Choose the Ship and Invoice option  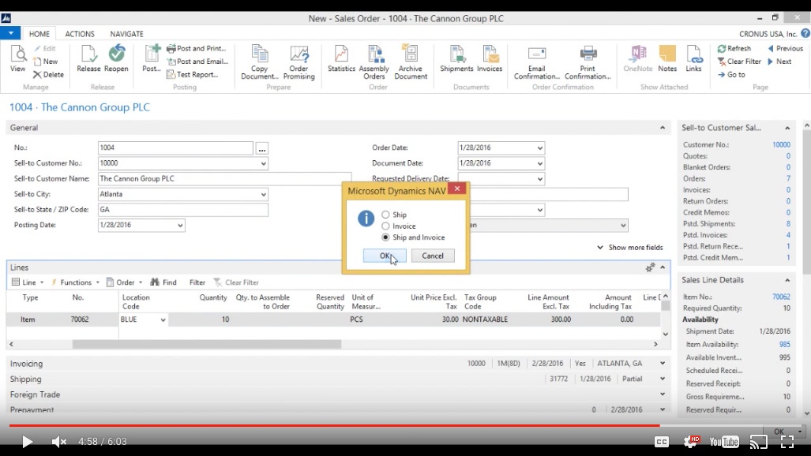click(x=385, y=237)
